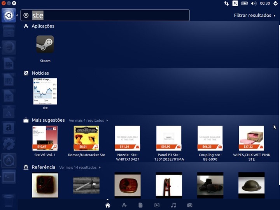The image size is (280, 210).
Task: Open the hammer reference image
Action: click(x=86, y=185)
